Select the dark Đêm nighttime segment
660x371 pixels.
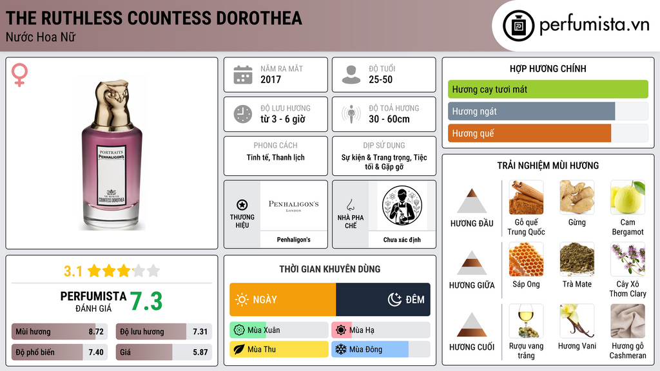383,300
